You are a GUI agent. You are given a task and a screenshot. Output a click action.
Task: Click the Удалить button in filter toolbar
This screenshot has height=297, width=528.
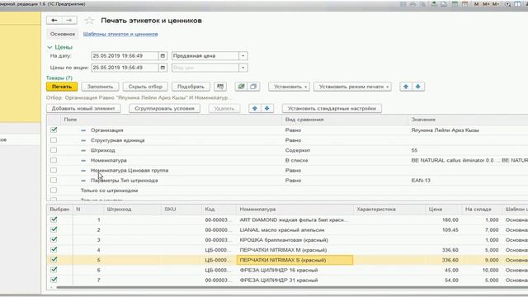pyautogui.click(x=224, y=108)
